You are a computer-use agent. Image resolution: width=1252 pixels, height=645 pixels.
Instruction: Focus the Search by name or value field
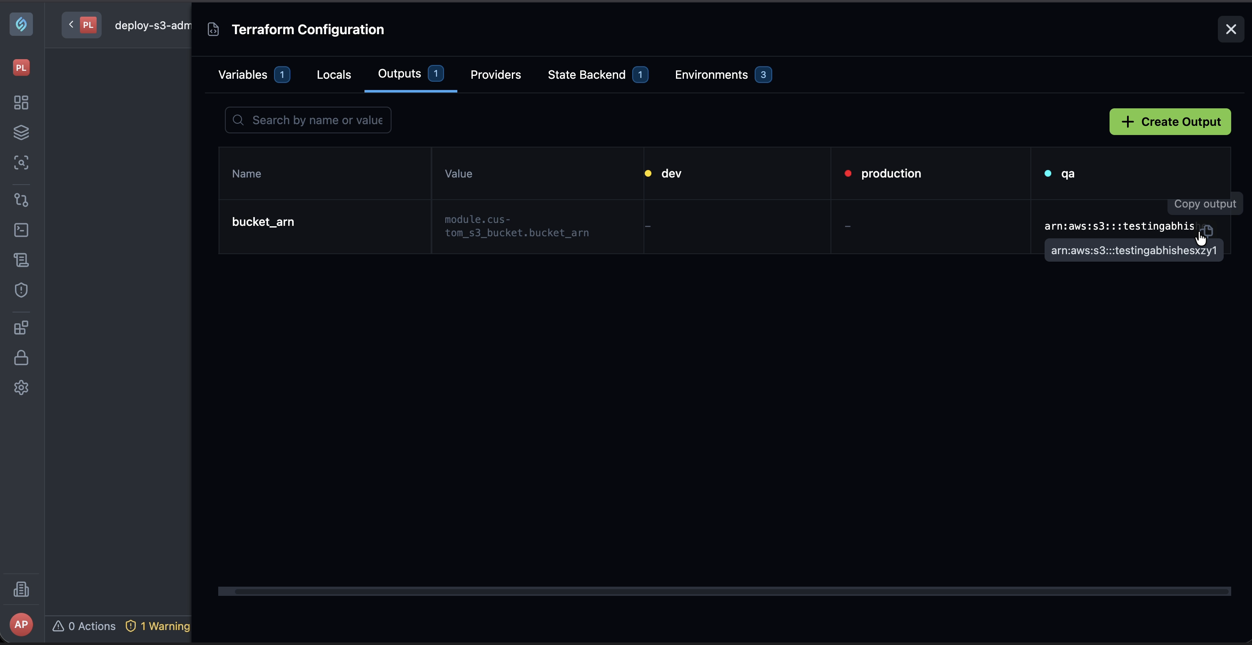click(x=308, y=120)
